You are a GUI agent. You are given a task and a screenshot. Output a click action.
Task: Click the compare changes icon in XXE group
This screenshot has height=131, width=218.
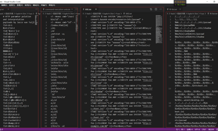tap(151, 9)
